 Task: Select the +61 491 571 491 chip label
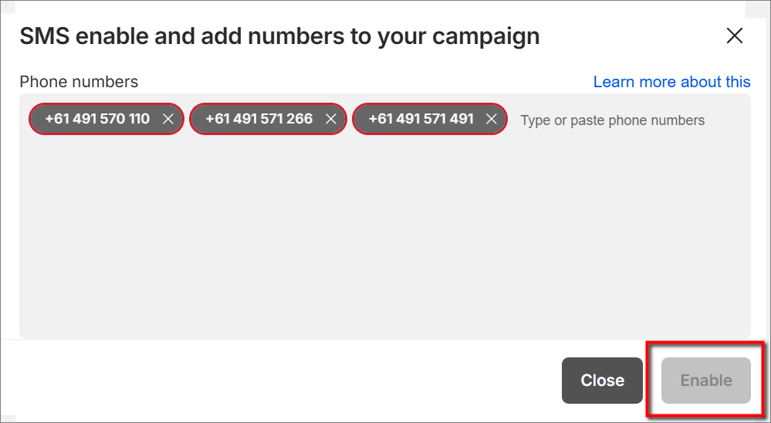421,120
